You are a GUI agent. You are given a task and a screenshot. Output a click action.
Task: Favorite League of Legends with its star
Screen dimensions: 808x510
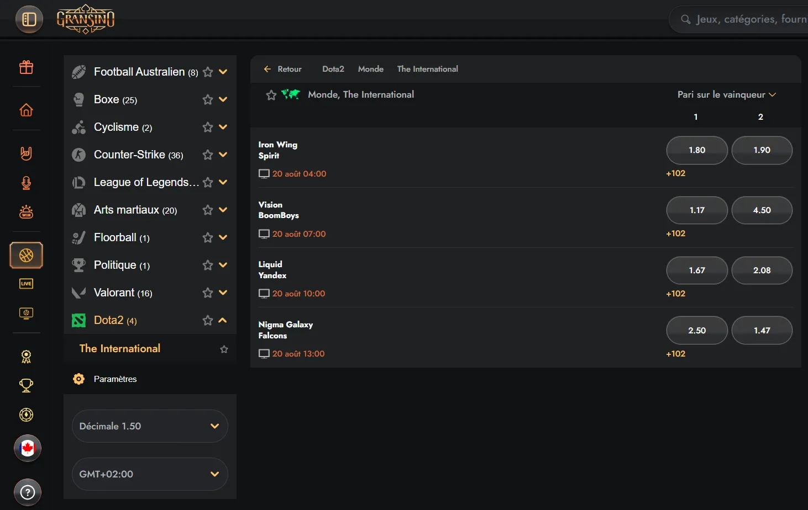coord(208,182)
